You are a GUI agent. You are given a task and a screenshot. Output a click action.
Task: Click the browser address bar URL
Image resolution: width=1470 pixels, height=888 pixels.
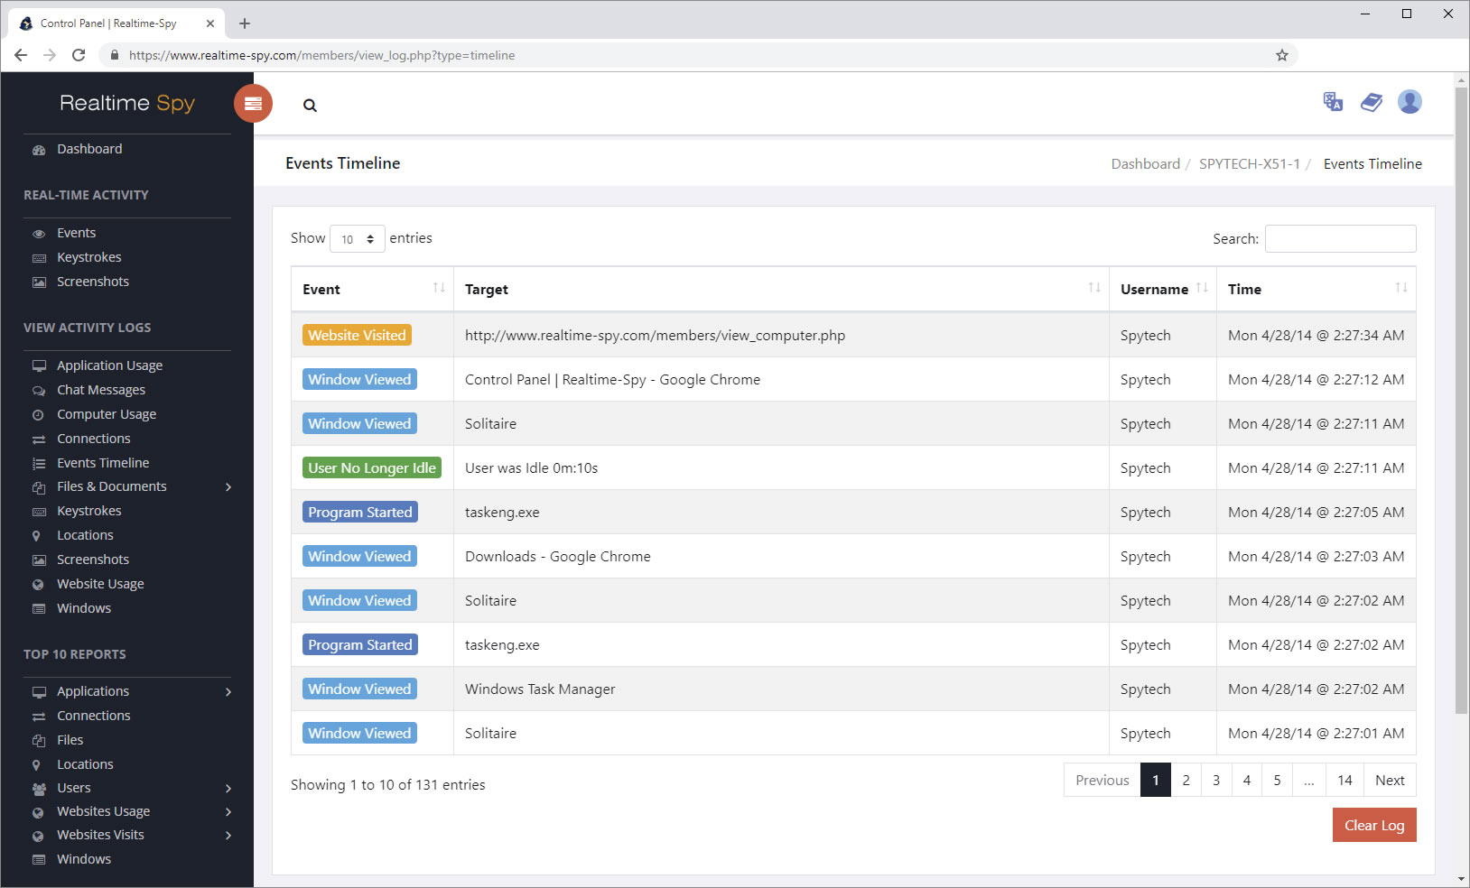[321, 55]
